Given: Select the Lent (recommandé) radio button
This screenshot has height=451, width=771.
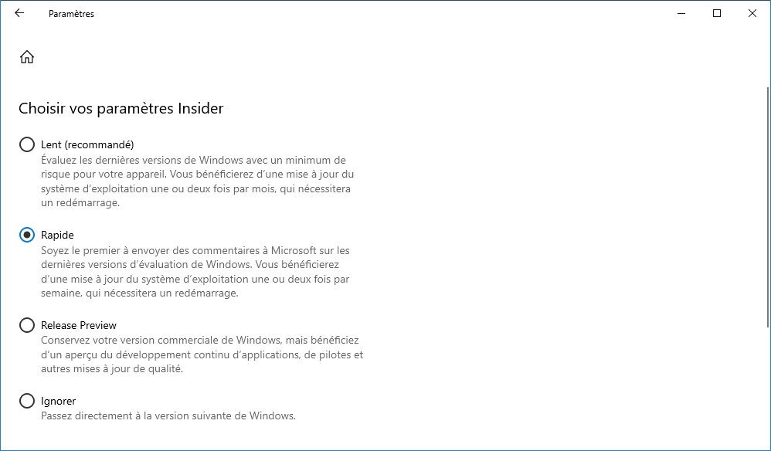Looking at the screenshot, I should (x=27, y=144).
